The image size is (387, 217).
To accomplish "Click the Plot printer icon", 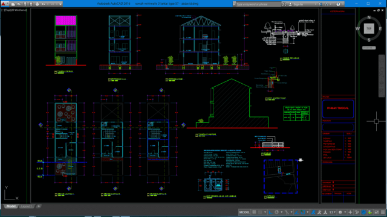I will 37,4.
